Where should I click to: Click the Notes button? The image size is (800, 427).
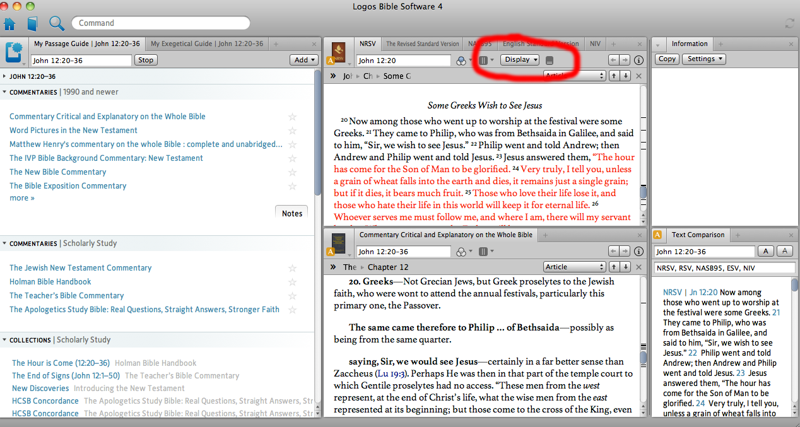(x=292, y=213)
